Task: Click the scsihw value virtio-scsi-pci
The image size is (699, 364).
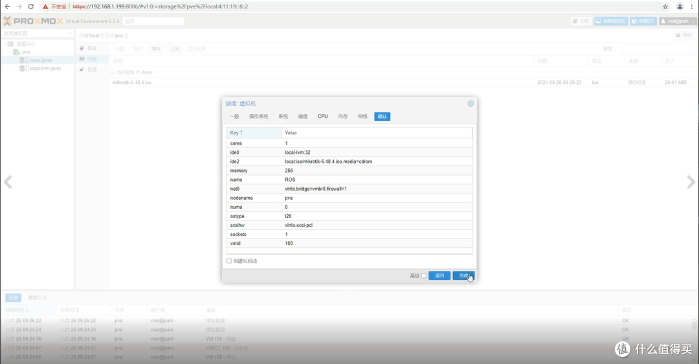Action: click(x=298, y=226)
